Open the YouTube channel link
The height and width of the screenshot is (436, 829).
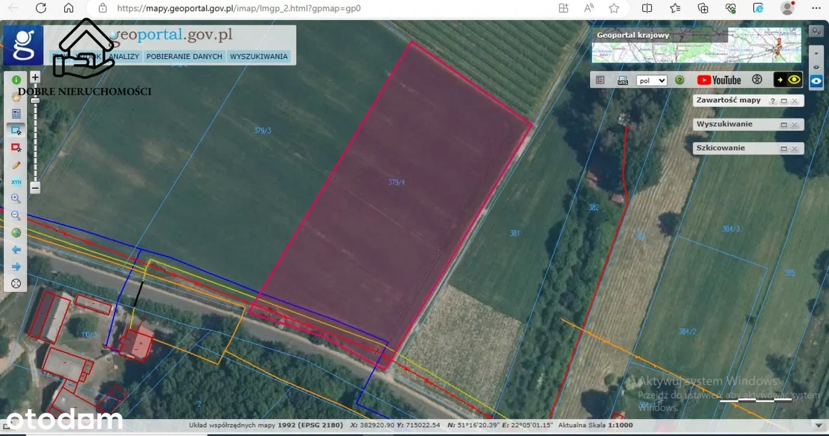(x=719, y=80)
